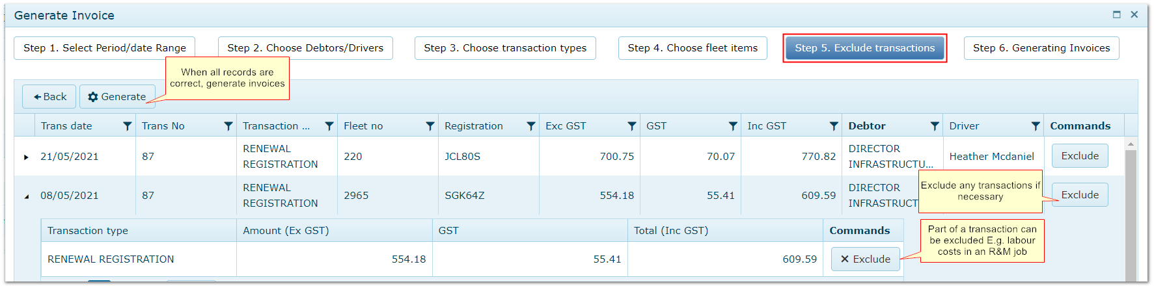Collapse the 08/05/2021 transaction row

[26, 196]
